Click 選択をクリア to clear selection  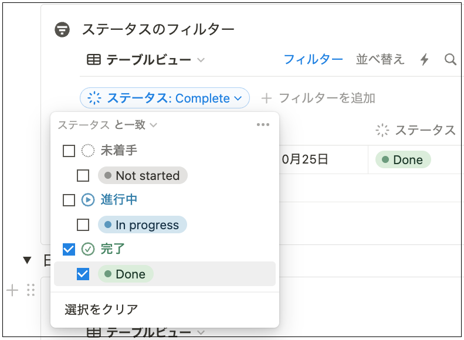click(x=101, y=309)
